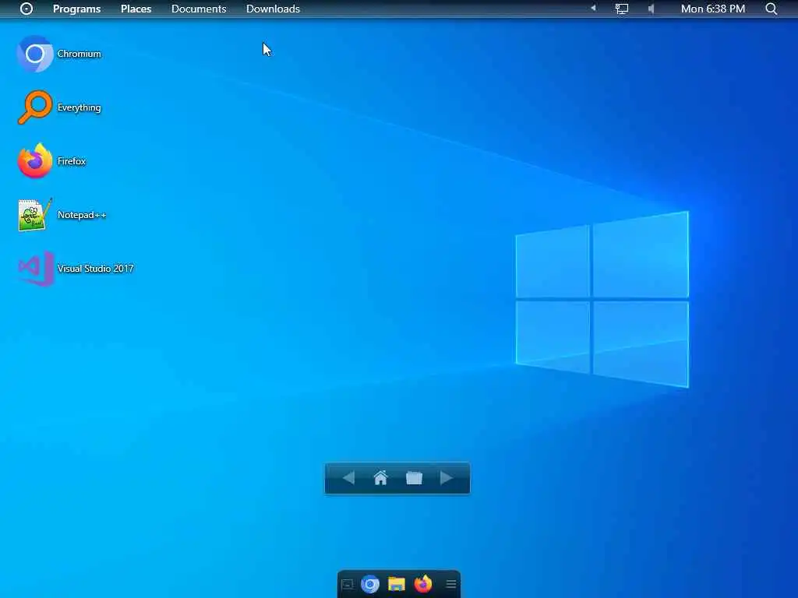Open the Places menu
This screenshot has width=798, height=598.
(x=136, y=9)
